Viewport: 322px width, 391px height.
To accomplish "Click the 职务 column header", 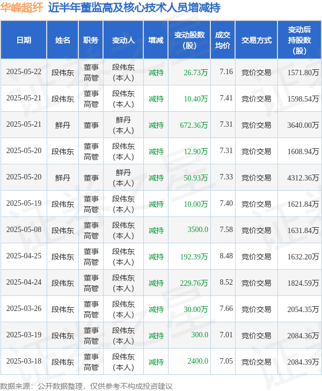I will pos(91,40).
